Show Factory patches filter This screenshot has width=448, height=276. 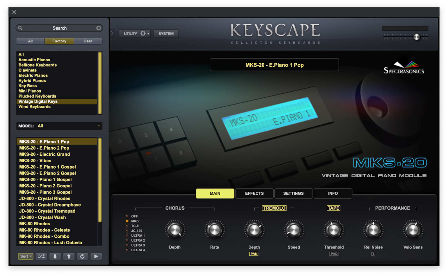pyautogui.click(x=59, y=41)
